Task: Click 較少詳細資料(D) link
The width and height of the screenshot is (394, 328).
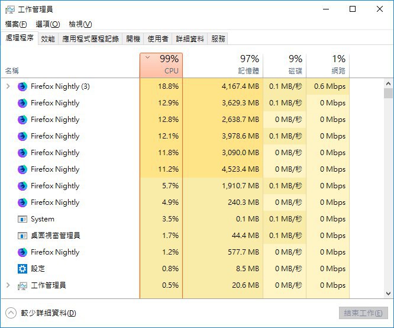Action: (x=49, y=313)
